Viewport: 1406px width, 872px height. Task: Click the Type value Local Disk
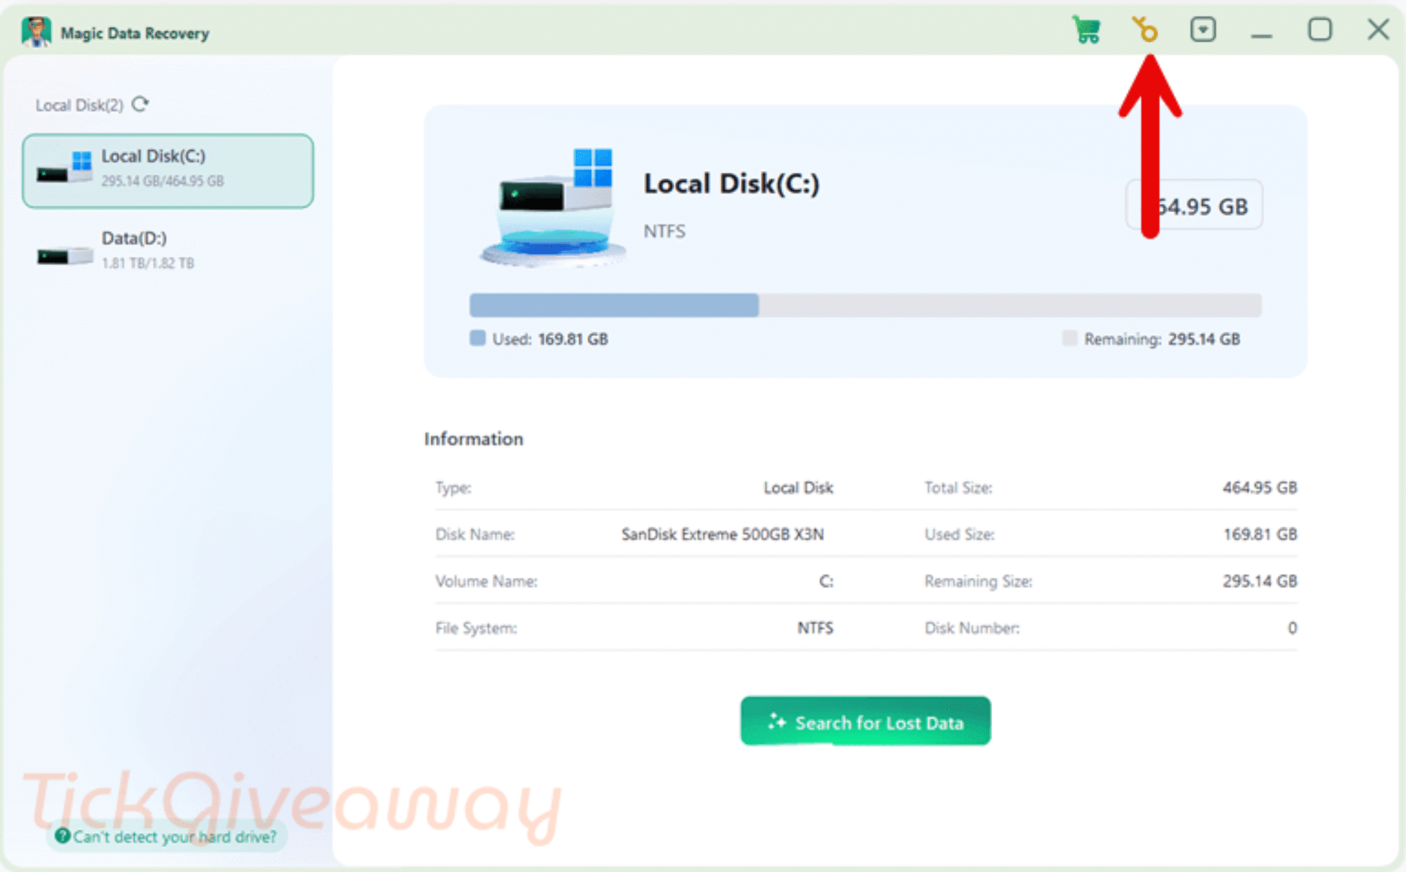798,488
